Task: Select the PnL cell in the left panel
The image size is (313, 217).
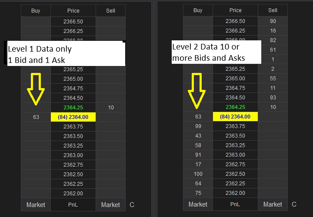Action: (73, 204)
